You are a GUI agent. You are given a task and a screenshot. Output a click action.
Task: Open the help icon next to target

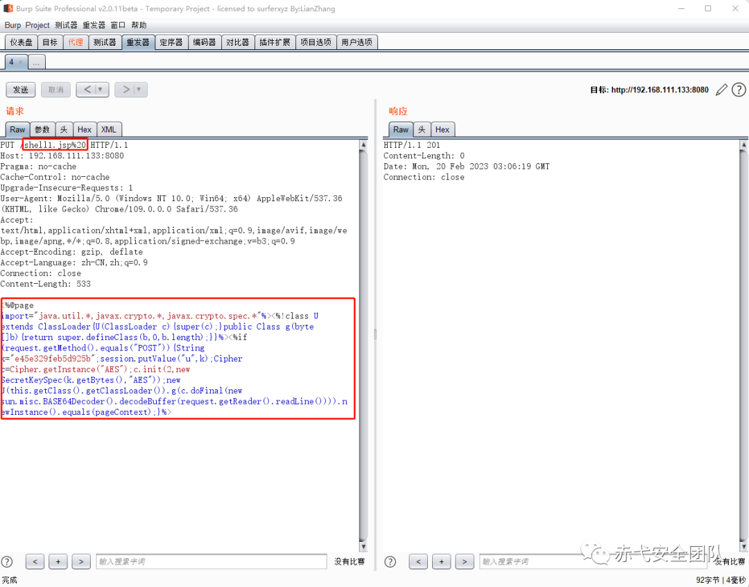pos(739,90)
